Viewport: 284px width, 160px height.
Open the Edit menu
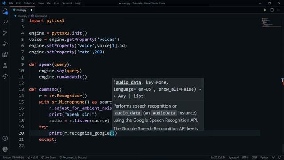(19, 3)
